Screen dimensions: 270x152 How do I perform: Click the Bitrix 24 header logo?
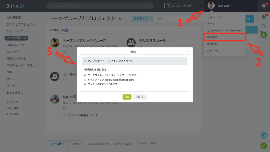(15, 6)
